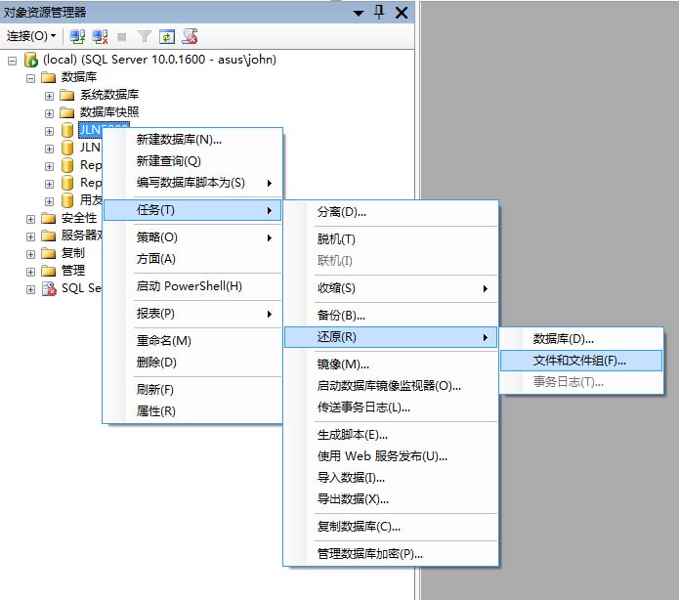Click the (local) server instance icon
Image resolution: width=679 pixels, height=600 pixels.
[31, 60]
